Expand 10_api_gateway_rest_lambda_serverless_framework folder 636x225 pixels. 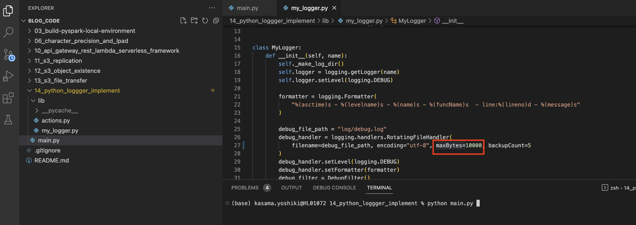coord(121,51)
